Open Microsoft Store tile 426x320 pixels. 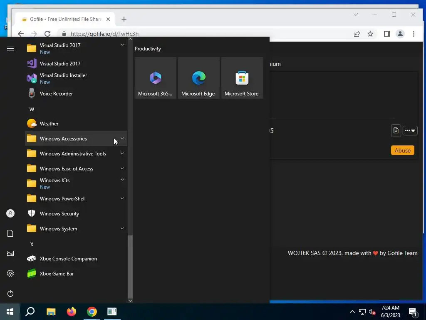tap(242, 78)
